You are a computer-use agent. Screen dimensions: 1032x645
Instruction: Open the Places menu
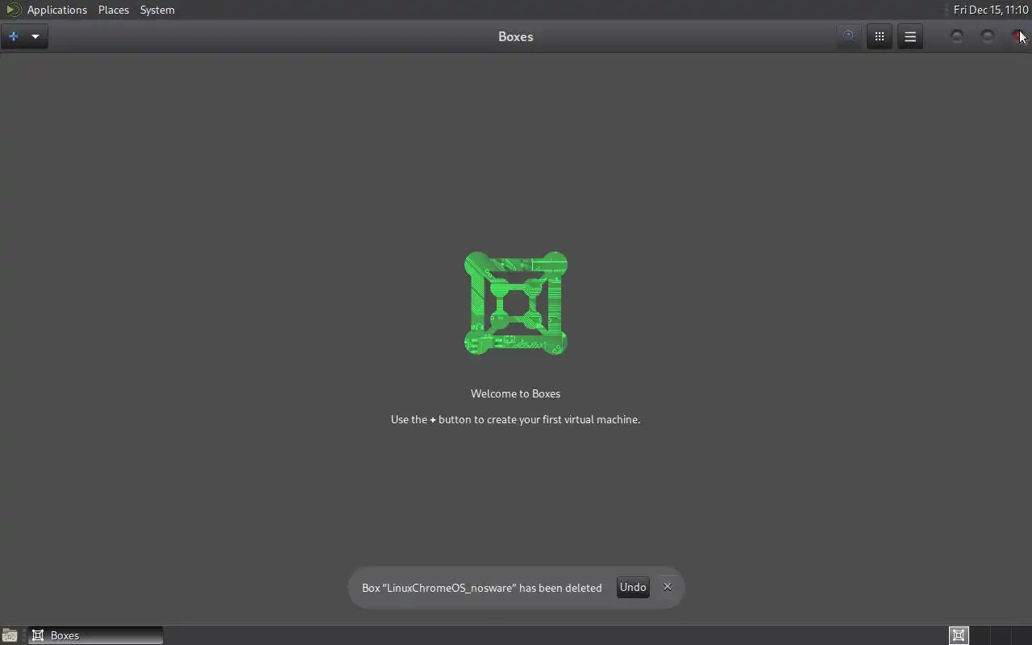[x=114, y=10]
